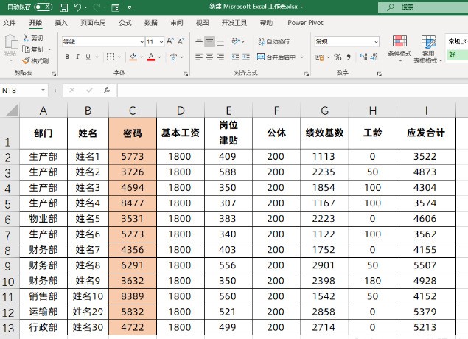The width and height of the screenshot is (468, 339).
Task: Toggle Top Align button
Action: (199, 41)
